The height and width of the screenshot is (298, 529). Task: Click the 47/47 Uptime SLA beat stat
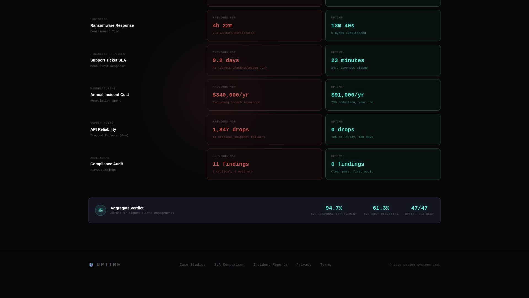click(419, 211)
